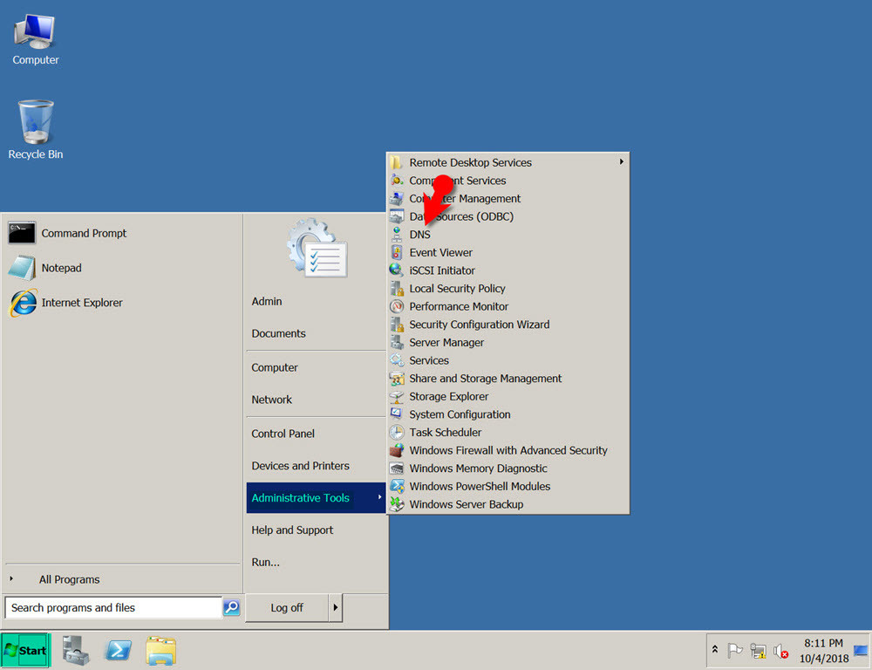Open the Admin user folder
Screen dimensions: 872x670
266,302
